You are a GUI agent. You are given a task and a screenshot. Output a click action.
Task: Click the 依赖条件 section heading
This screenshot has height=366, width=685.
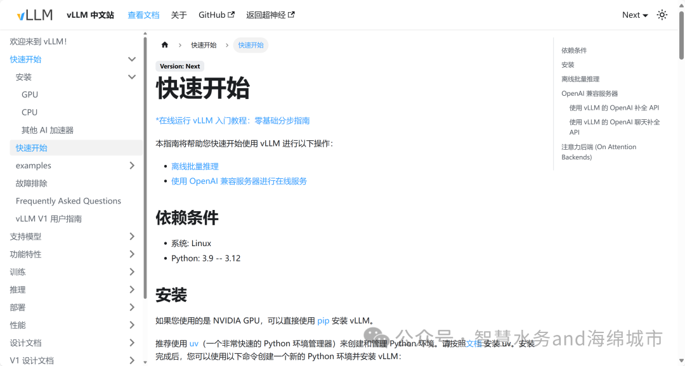coord(187,218)
